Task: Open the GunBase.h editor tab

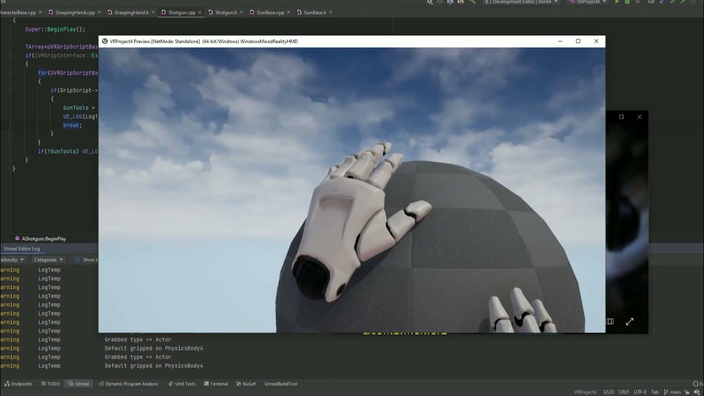Action: (315, 12)
